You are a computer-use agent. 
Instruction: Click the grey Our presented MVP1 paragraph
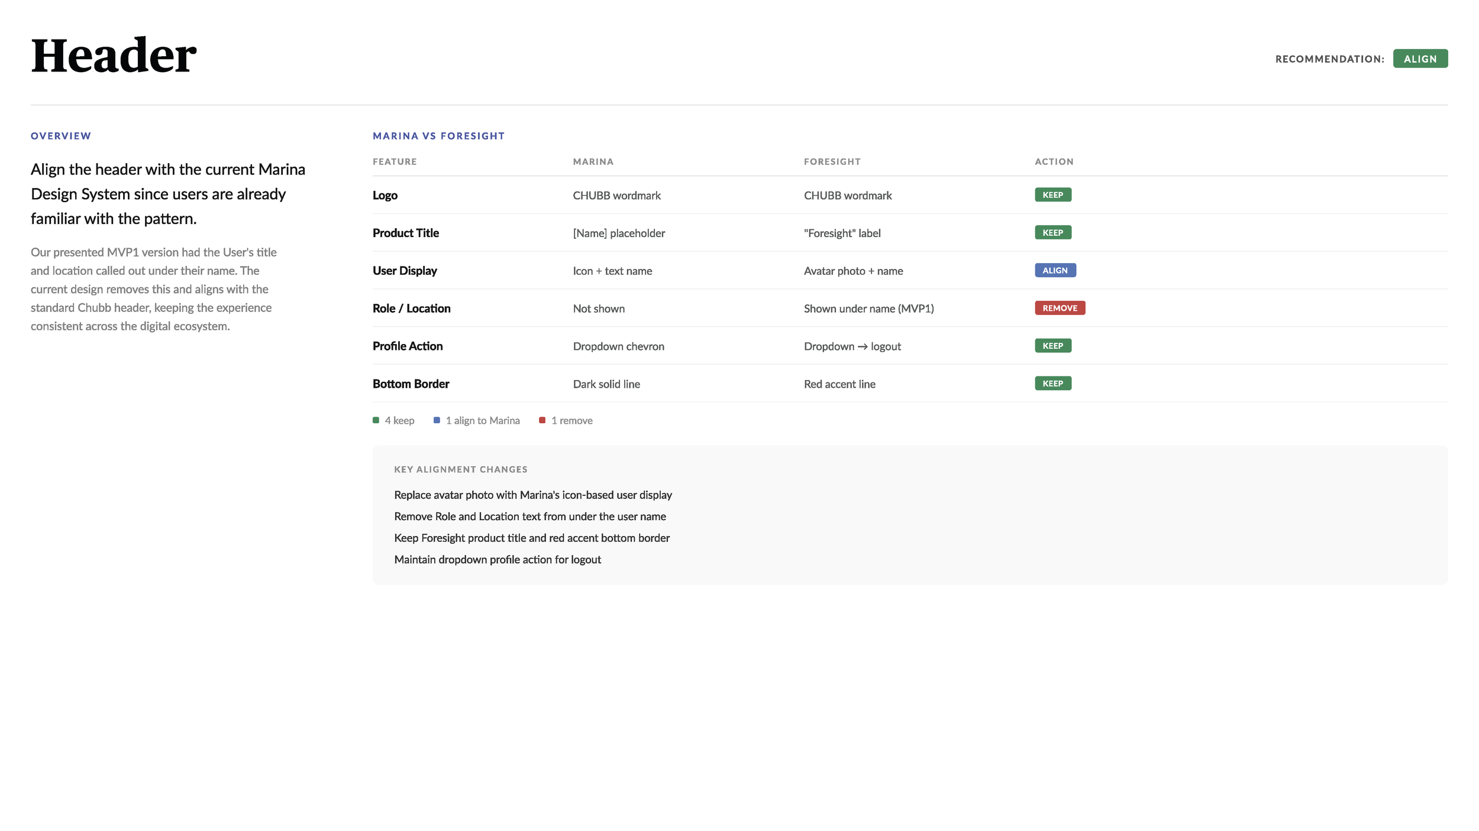[154, 289]
